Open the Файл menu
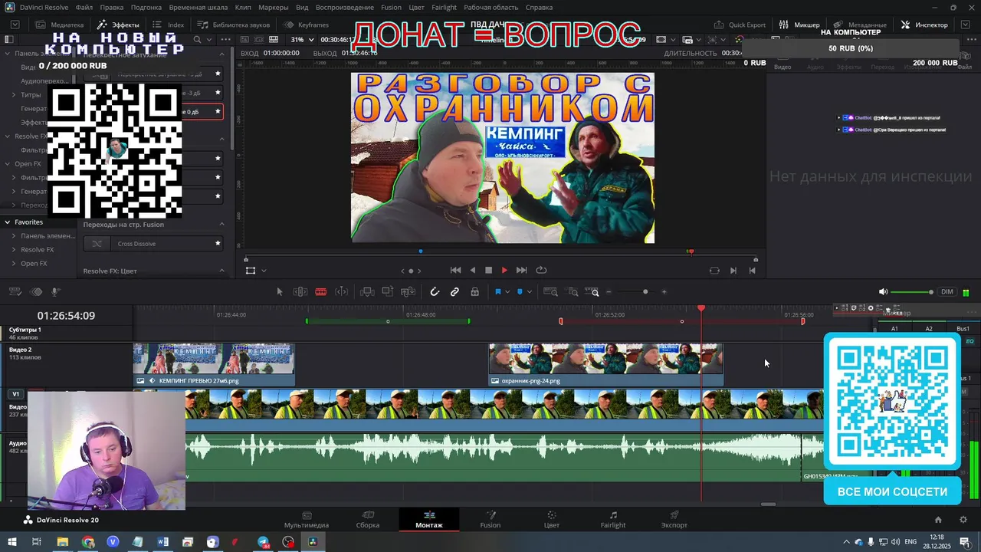Image resolution: width=981 pixels, height=552 pixels. 84,7
